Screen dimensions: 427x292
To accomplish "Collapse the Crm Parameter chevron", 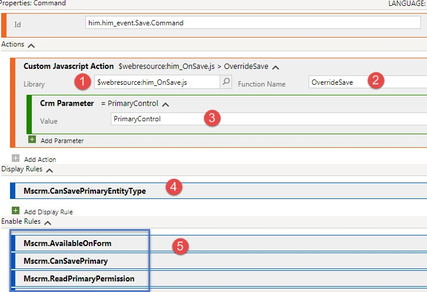I will [x=165, y=105].
